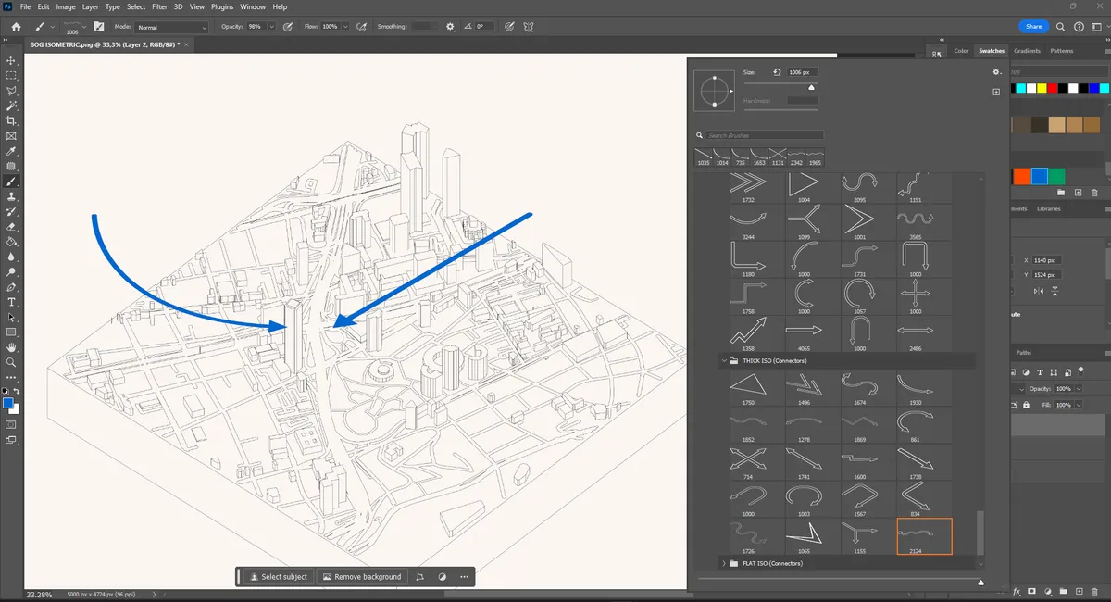The height and width of the screenshot is (602, 1111).
Task: Pick the orange color swatch
Action: (1021, 176)
